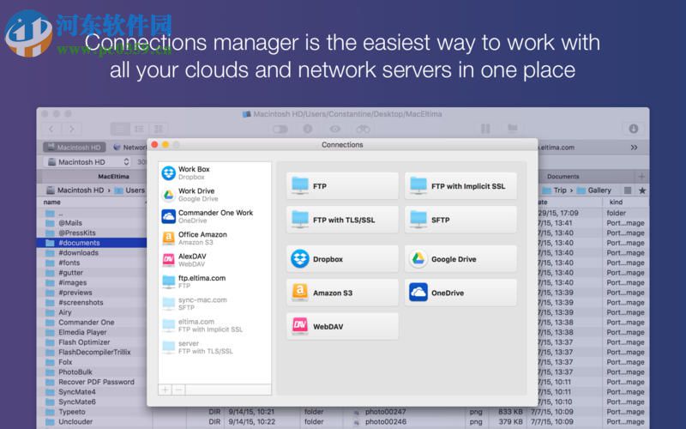Click square icon beside favorites star
This screenshot has height=429, width=686.
[x=628, y=190]
